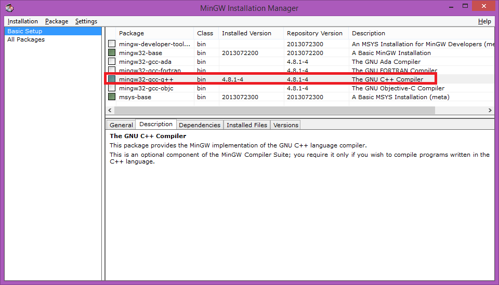Select the mingw32-gcc-g++ package name
Image resolution: width=499 pixels, height=285 pixels.
click(146, 79)
